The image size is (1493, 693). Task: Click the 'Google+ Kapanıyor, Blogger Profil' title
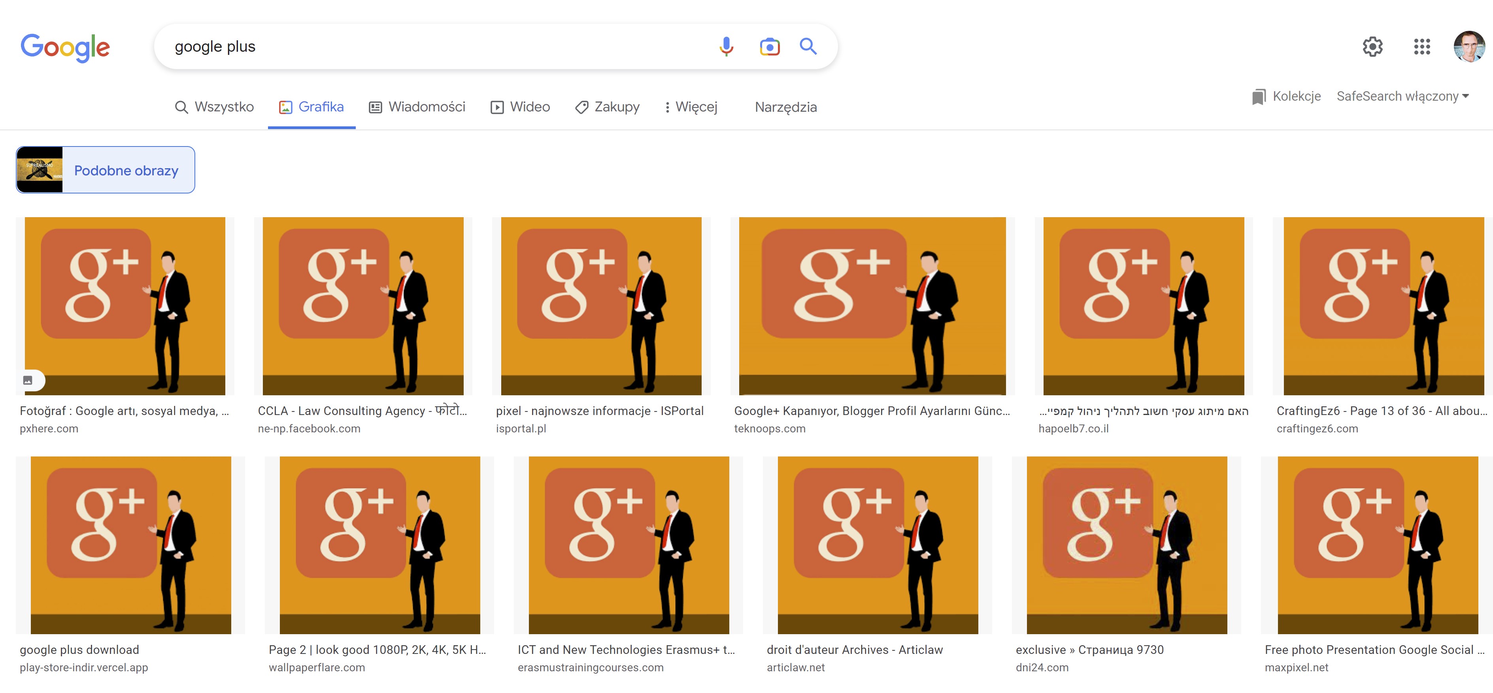872,411
